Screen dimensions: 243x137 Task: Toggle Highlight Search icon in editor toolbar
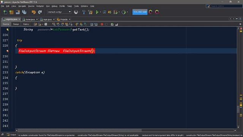[67, 24]
